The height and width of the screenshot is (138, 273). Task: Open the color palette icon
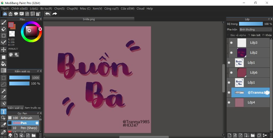11,55
